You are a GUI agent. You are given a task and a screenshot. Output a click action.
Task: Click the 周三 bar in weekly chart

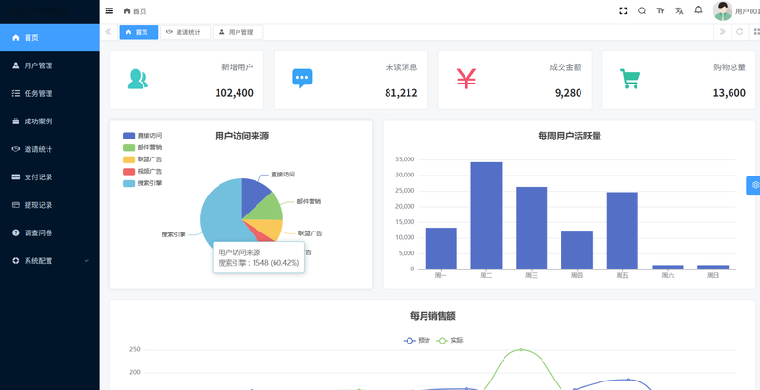click(532, 228)
